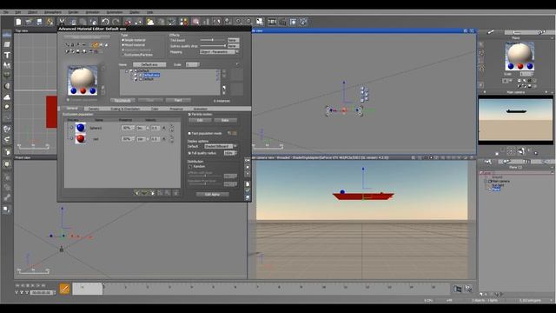Open the Animation menu
Viewport: 556px width, 313px height.
92,12
